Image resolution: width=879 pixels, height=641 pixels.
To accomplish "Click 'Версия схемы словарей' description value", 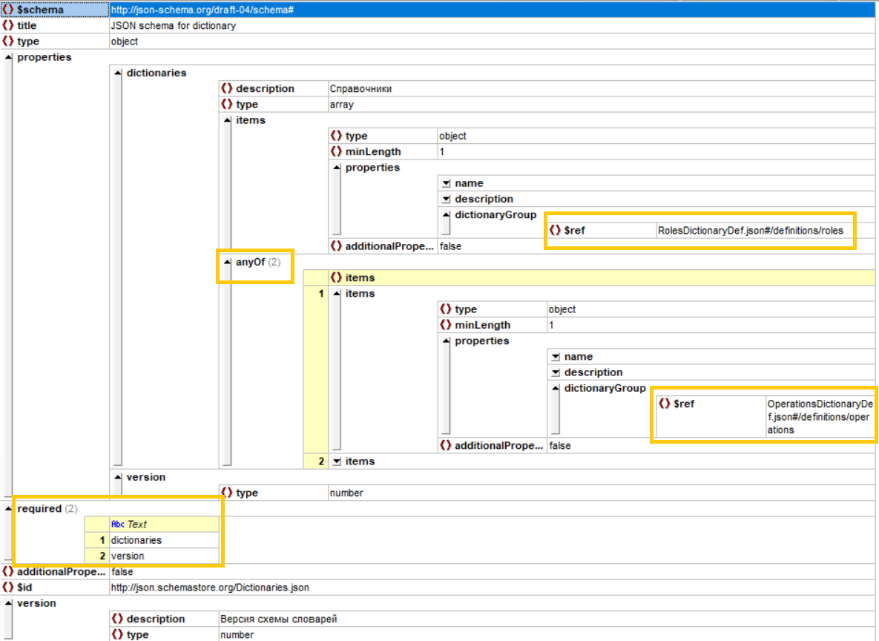I will coord(279,619).
